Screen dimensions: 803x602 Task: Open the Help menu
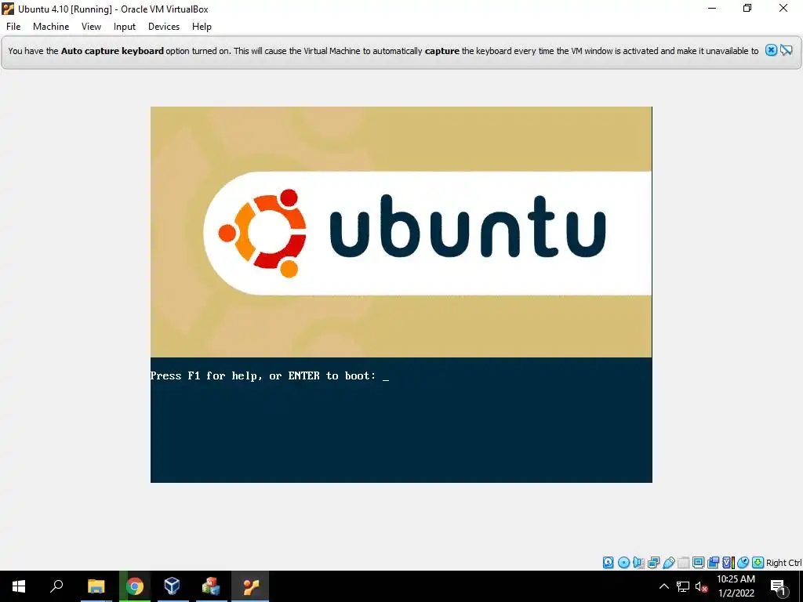(202, 27)
